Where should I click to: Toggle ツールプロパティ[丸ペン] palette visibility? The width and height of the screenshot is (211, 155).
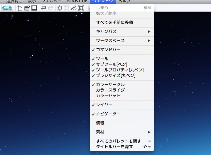[122, 70]
